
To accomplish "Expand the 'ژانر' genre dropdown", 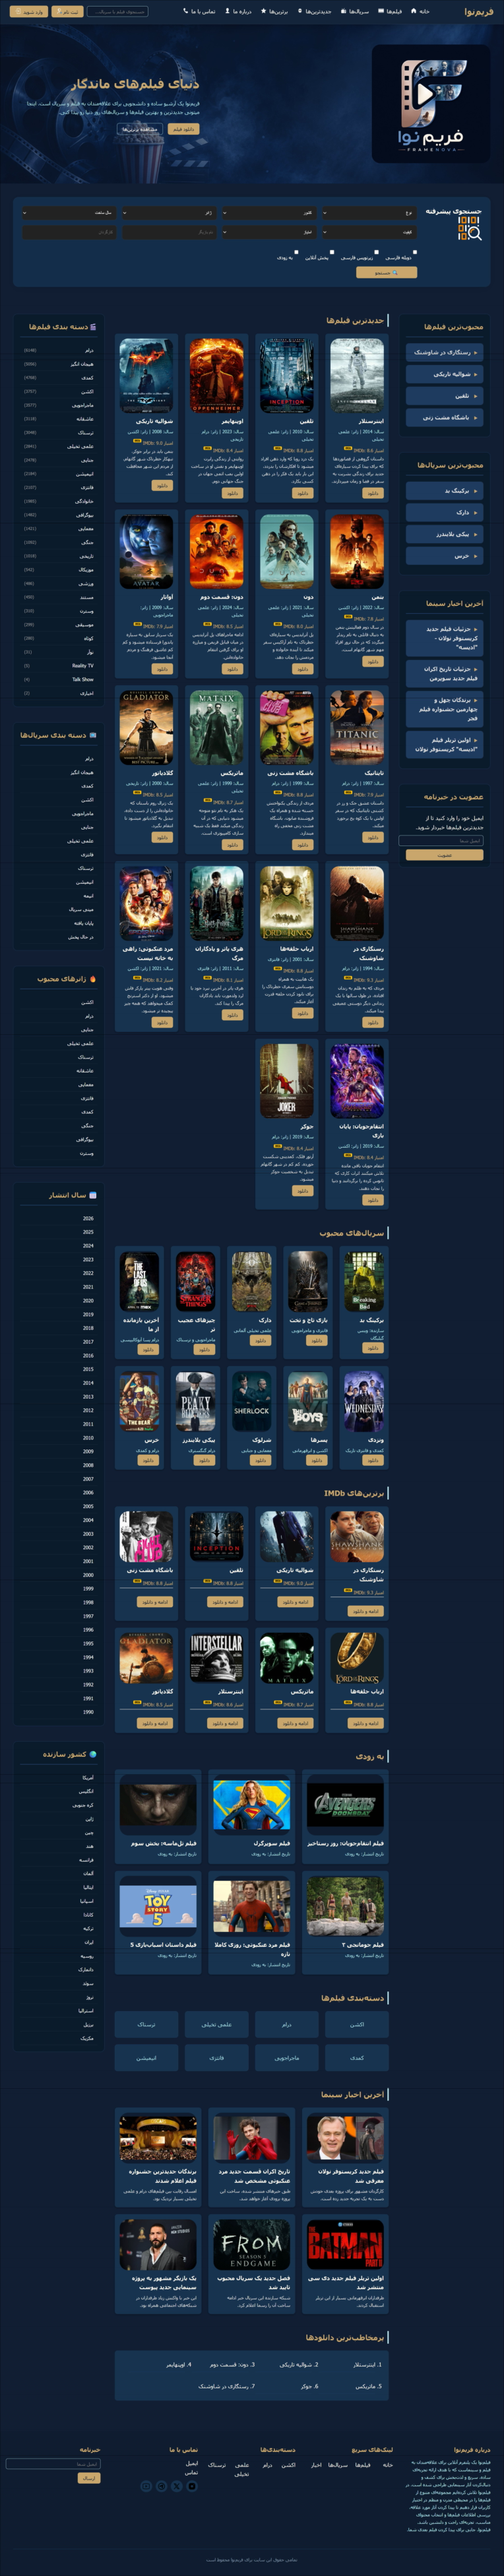I will tap(168, 212).
